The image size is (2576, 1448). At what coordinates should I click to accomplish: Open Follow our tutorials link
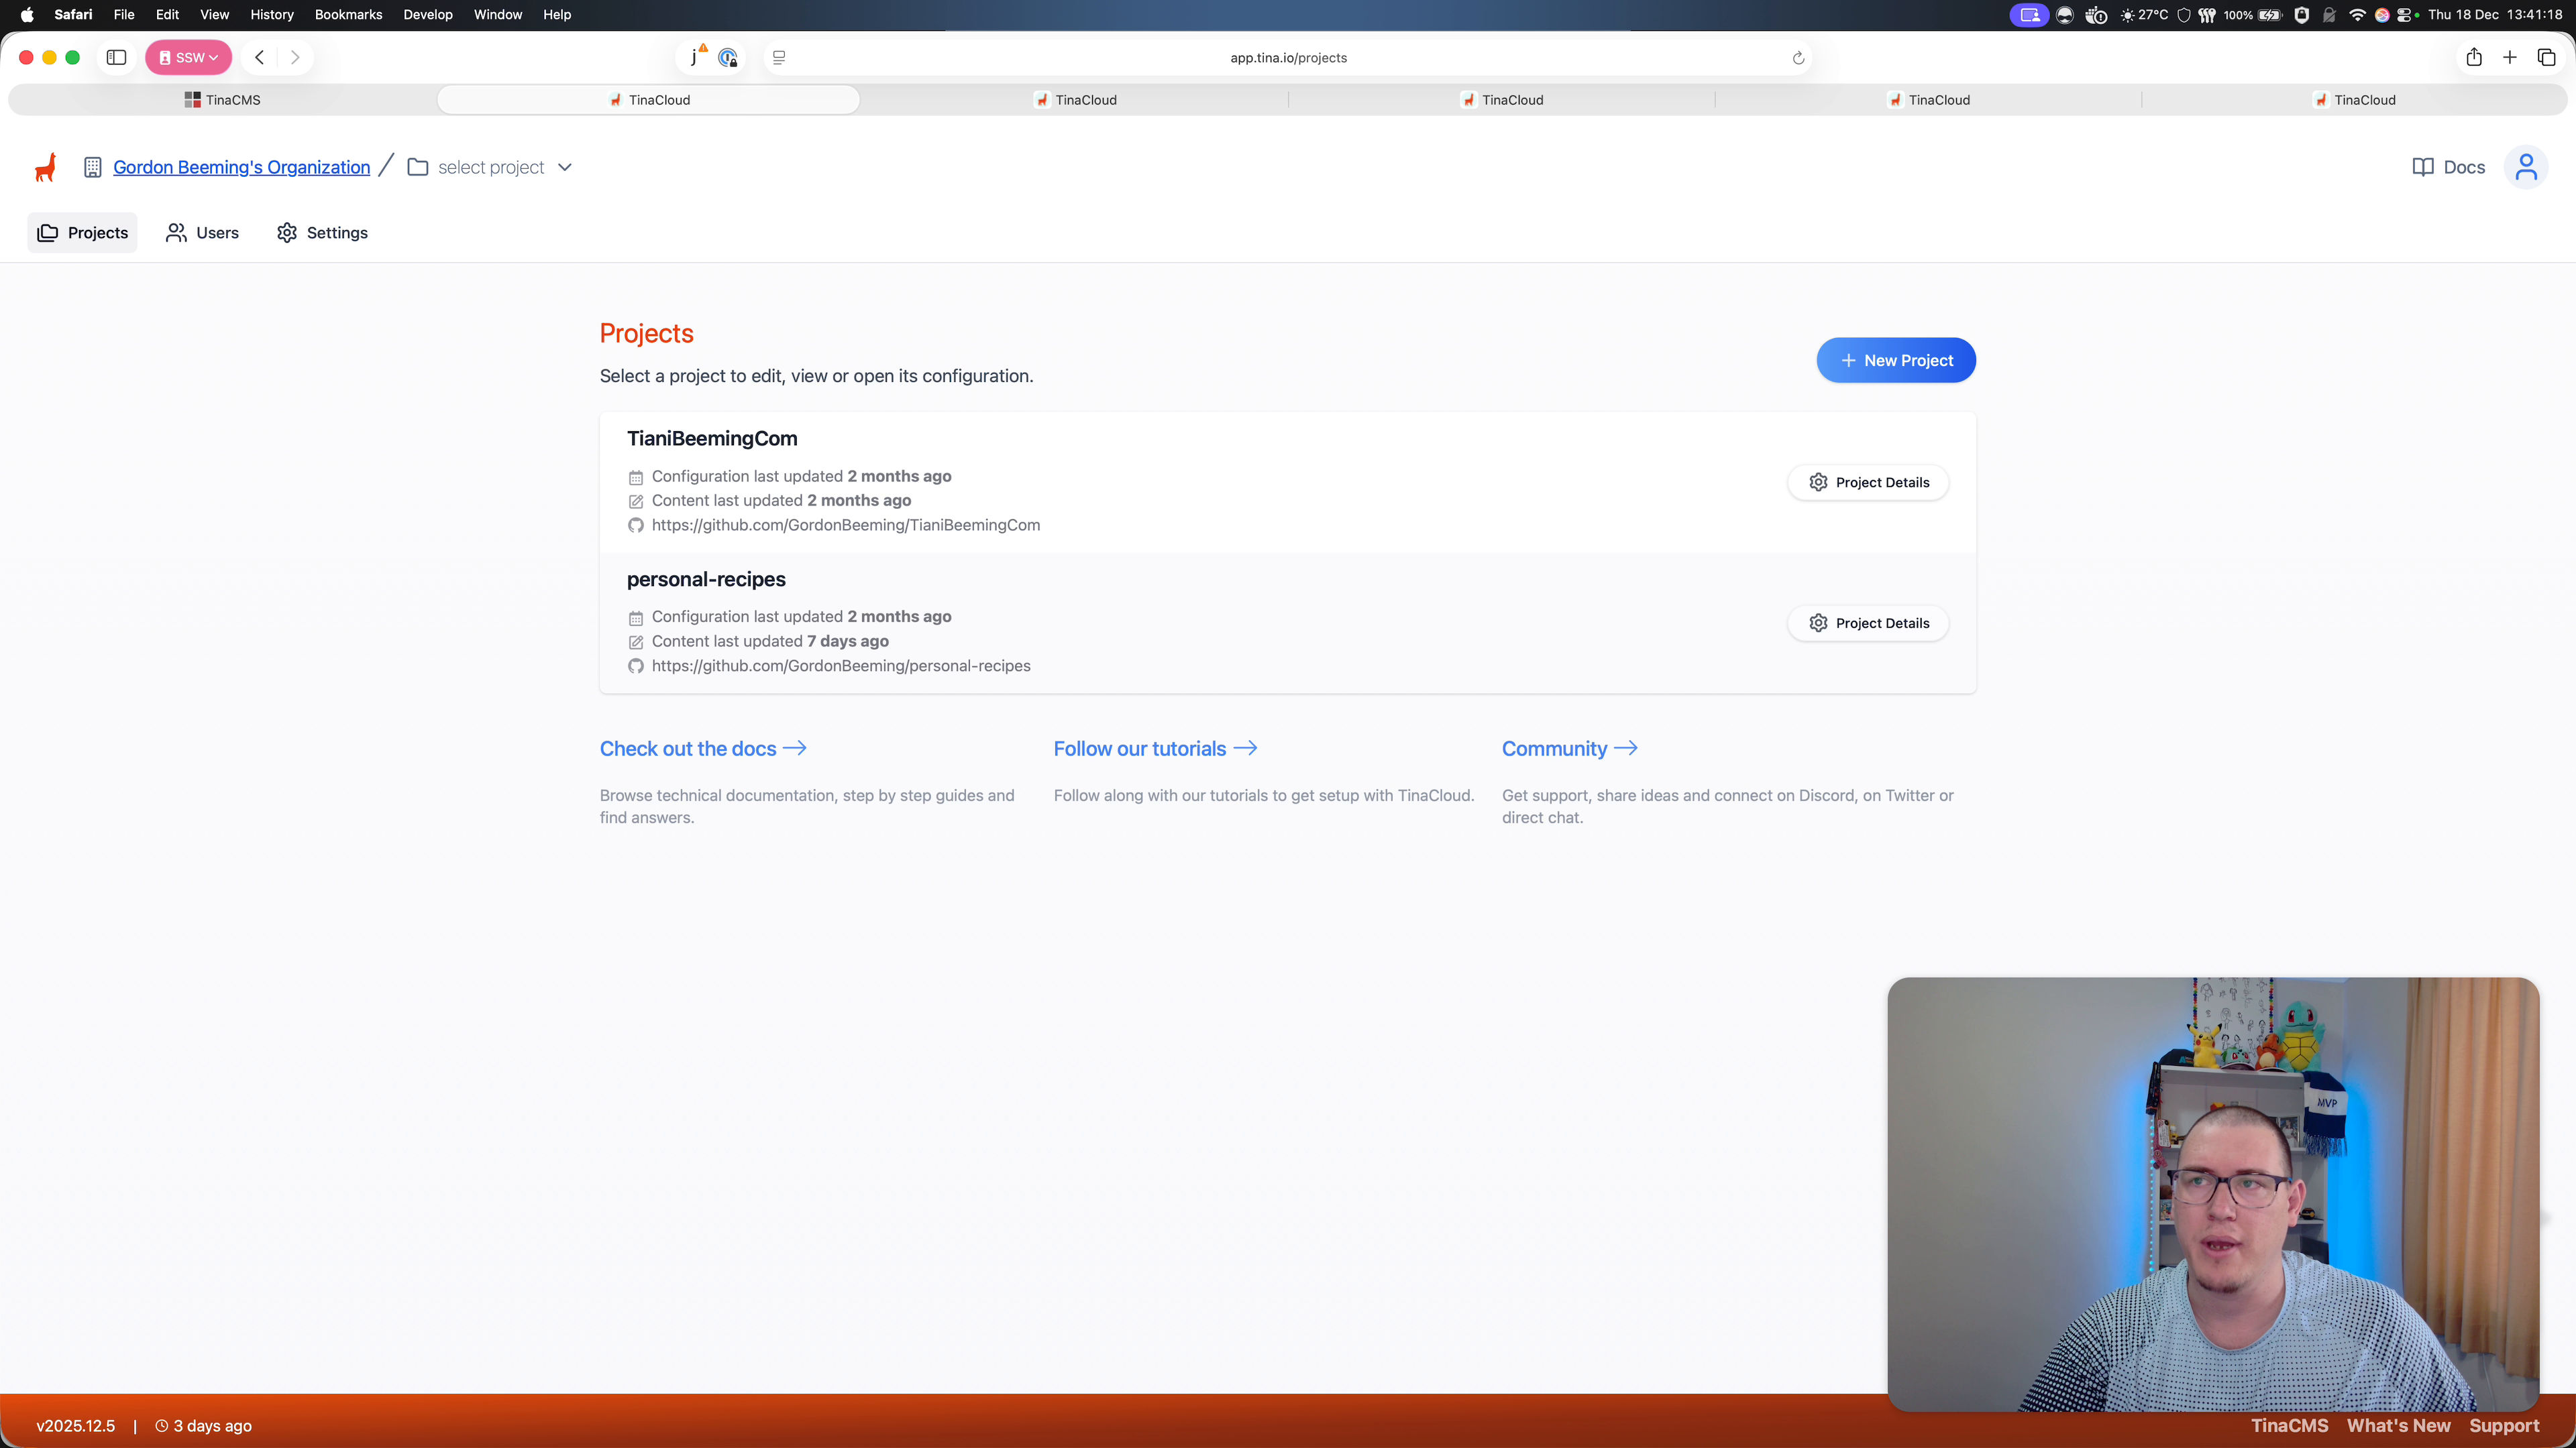(1155, 749)
